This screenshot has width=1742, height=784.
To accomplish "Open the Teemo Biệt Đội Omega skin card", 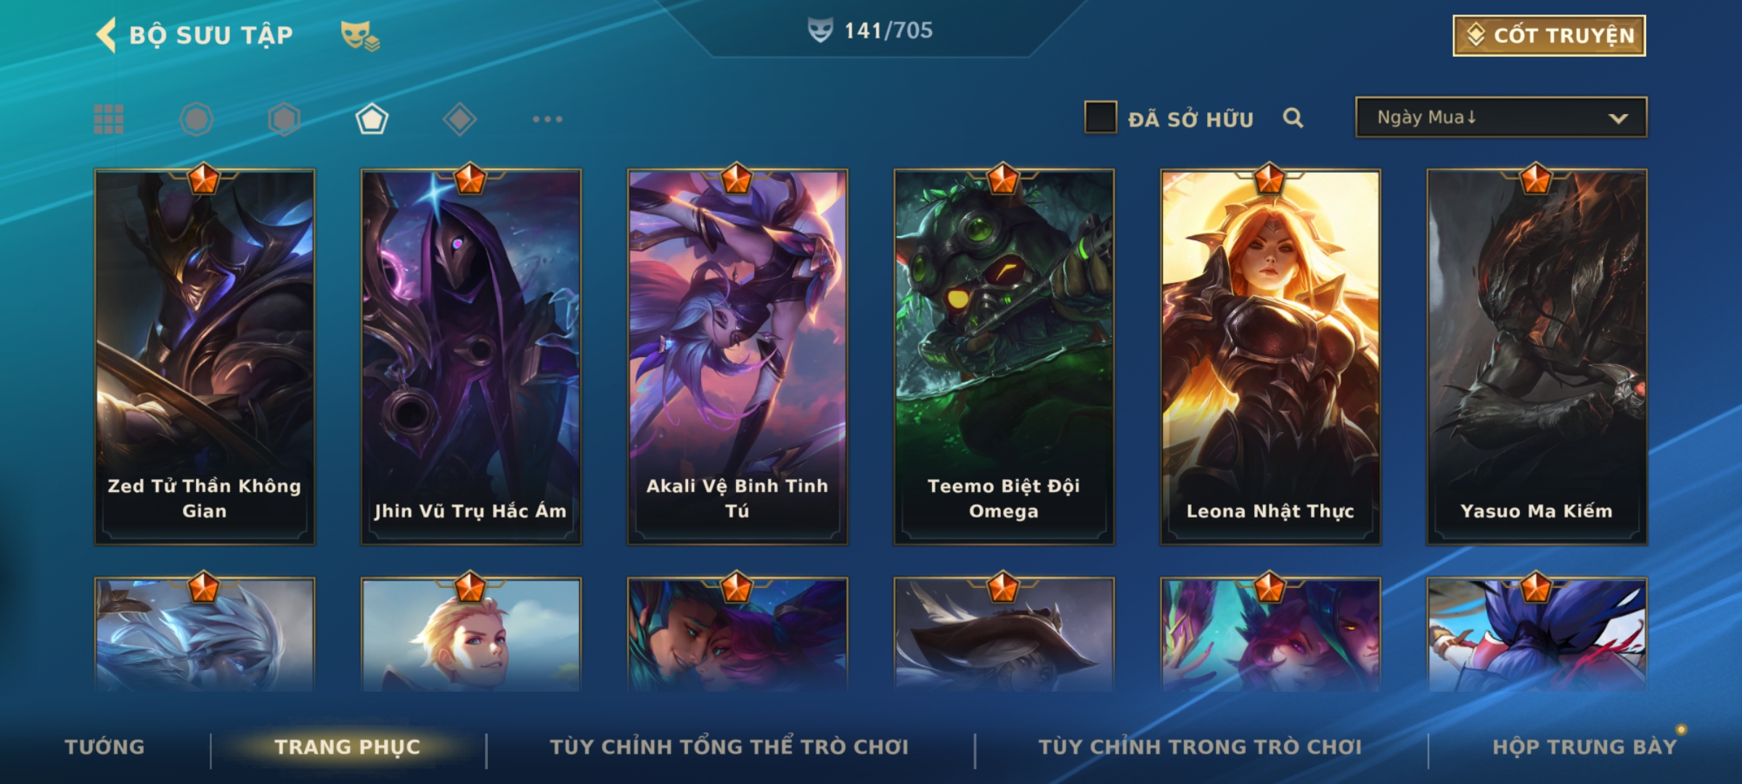I will click(x=1004, y=356).
